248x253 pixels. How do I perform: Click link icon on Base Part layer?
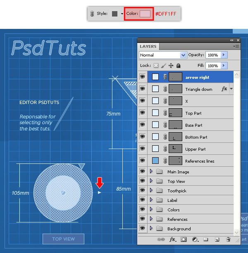pyautogui.click(x=165, y=125)
